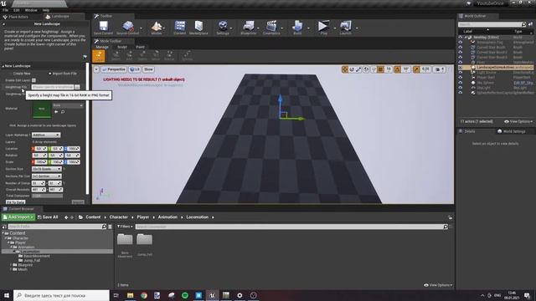Open the Marketplace toolbar icon
The image size is (536, 301).
click(198, 28)
